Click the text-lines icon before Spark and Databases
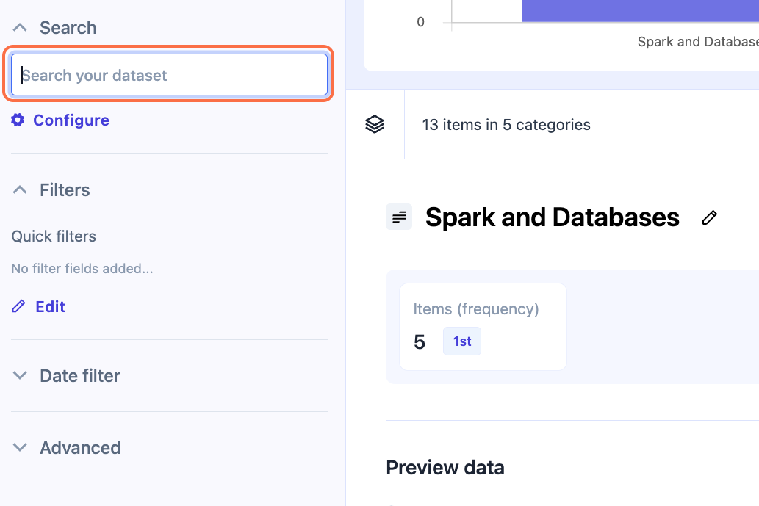This screenshot has height=506, width=759. point(399,217)
